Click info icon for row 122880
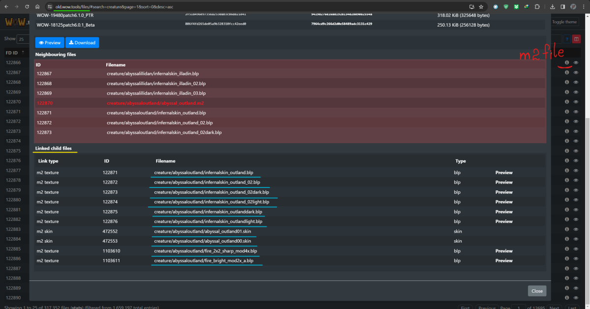Image resolution: width=590 pixels, height=309 pixels. (567, 200)
